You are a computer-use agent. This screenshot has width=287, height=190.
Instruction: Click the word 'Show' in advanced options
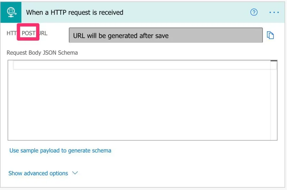[15, 173]
